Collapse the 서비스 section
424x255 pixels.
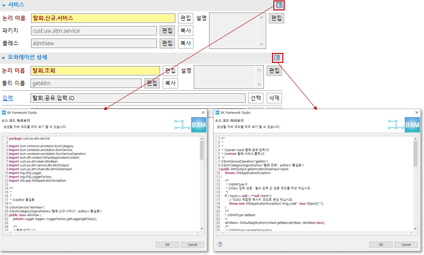pyautogui.click(x=4, y=5)
